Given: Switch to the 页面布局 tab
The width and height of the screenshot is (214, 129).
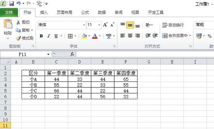Looking at the screenshot, I should (64, 12).
